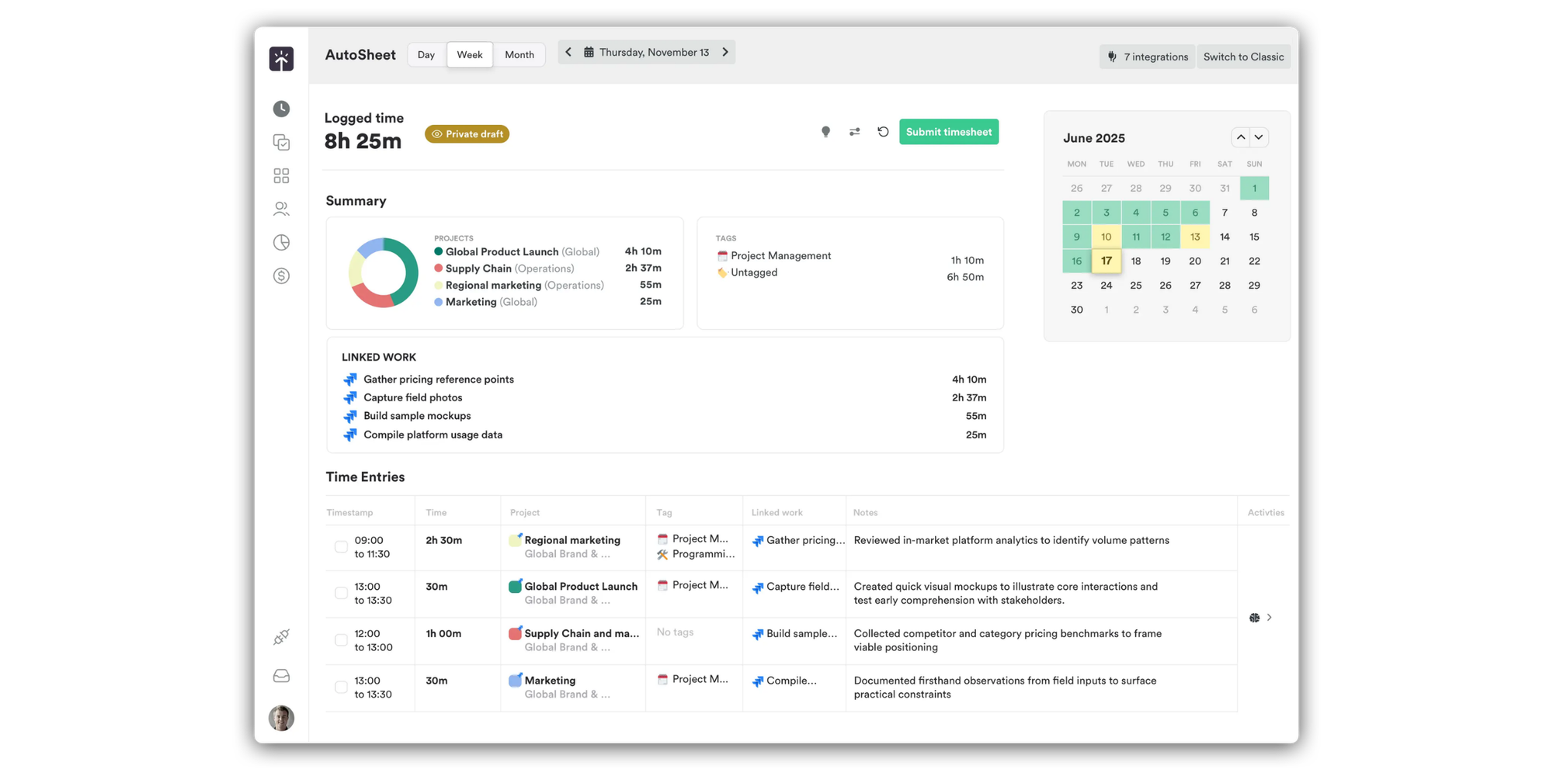Open the plug integrations sidebar icon

click(281, 637)
